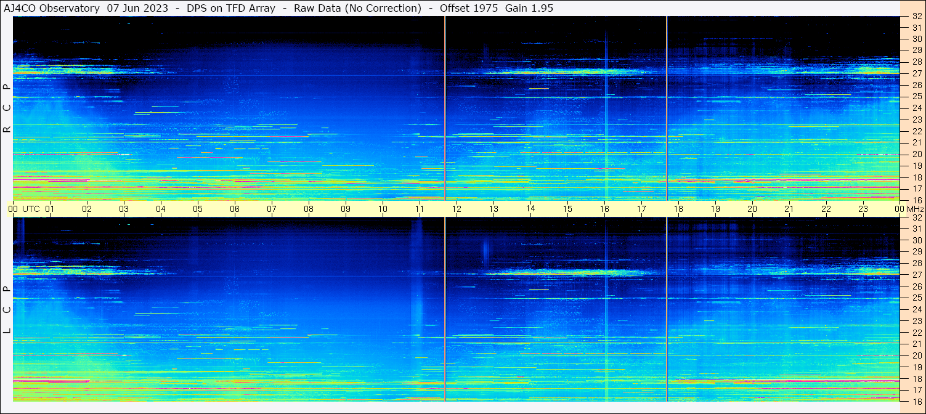Click the LCP label beside lower spectrogram
This screenshot has width=926, height=414.
(7, 310)
